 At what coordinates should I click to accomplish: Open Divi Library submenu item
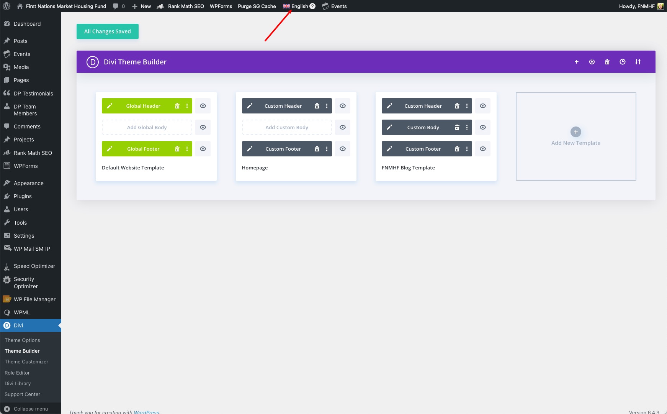18,383
